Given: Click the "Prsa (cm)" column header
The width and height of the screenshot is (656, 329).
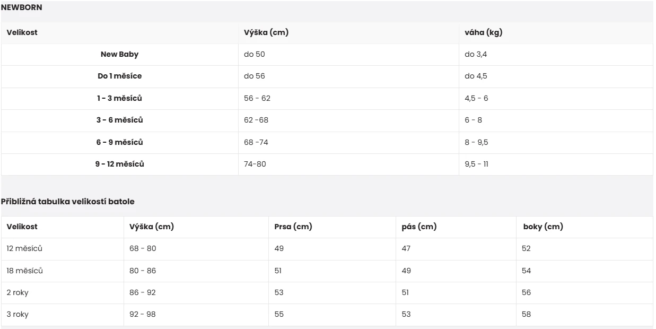Looking at the screenshot, I should pyautogui.click(x=293, y=227).
